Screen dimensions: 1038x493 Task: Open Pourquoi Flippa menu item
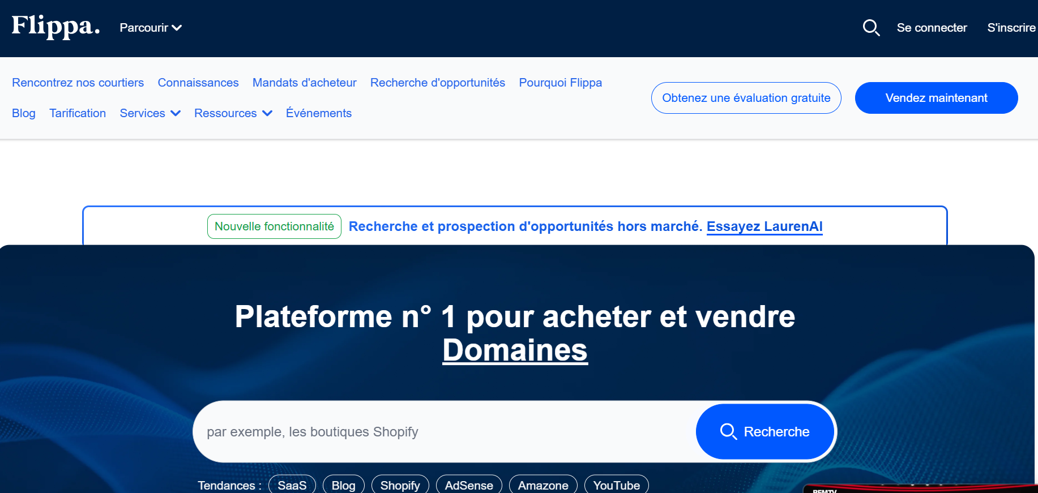(x=561, y=83)
